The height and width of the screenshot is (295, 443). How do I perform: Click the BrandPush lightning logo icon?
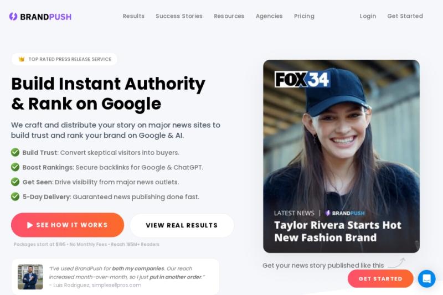point(13,17)
